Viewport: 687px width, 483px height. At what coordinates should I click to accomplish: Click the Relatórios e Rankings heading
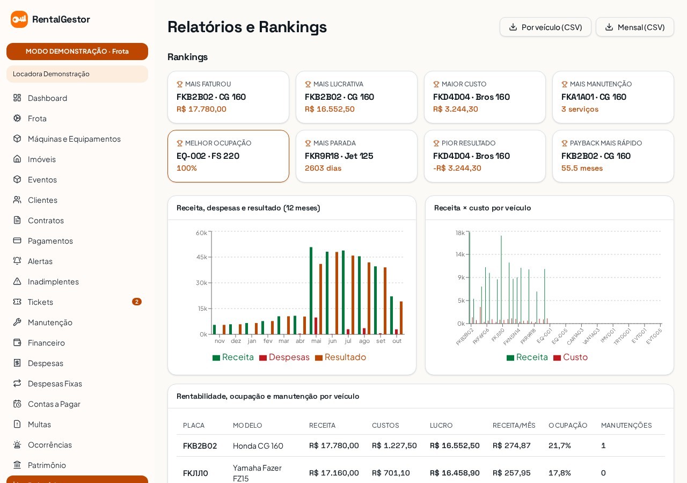pyautogui.click(x=247, y=26)
